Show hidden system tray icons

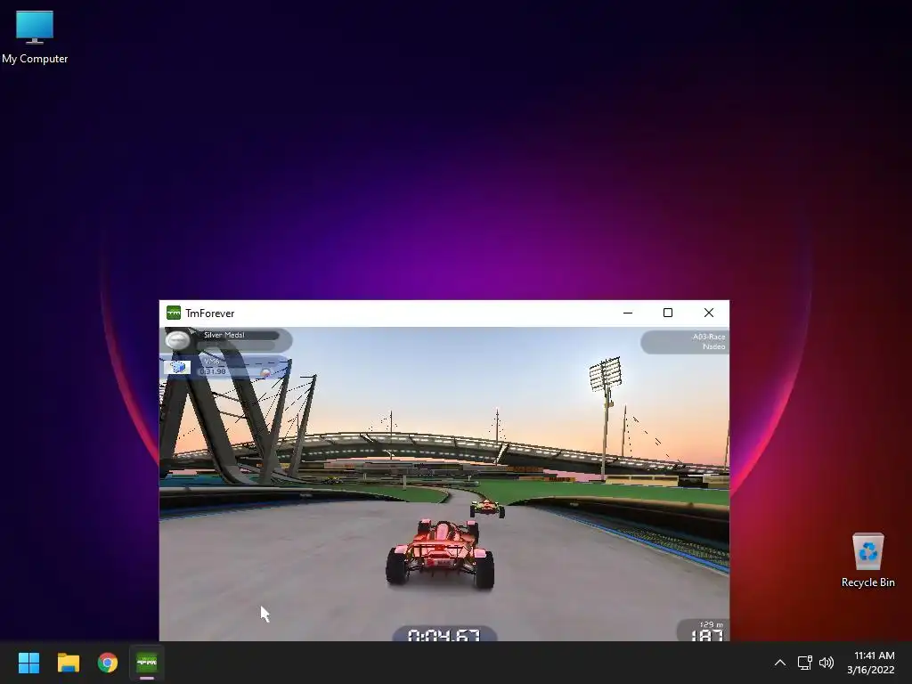click(780, 663)
